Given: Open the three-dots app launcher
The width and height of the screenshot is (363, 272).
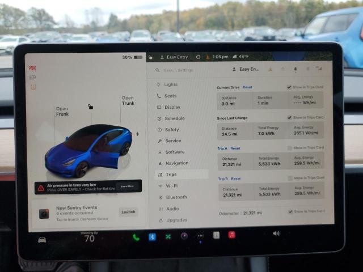Looking at the screenshot, I should (x=200, y=236).
